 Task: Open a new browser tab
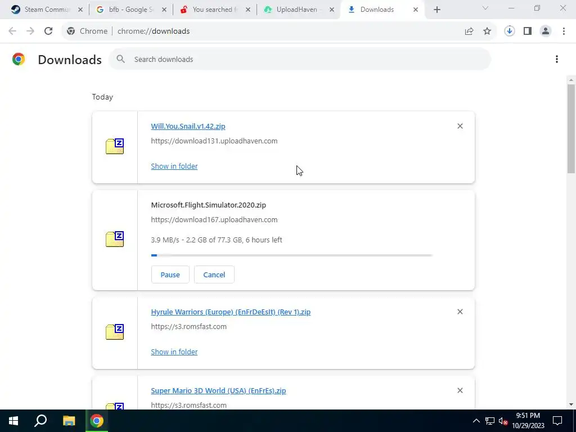[x=436, y=10]
